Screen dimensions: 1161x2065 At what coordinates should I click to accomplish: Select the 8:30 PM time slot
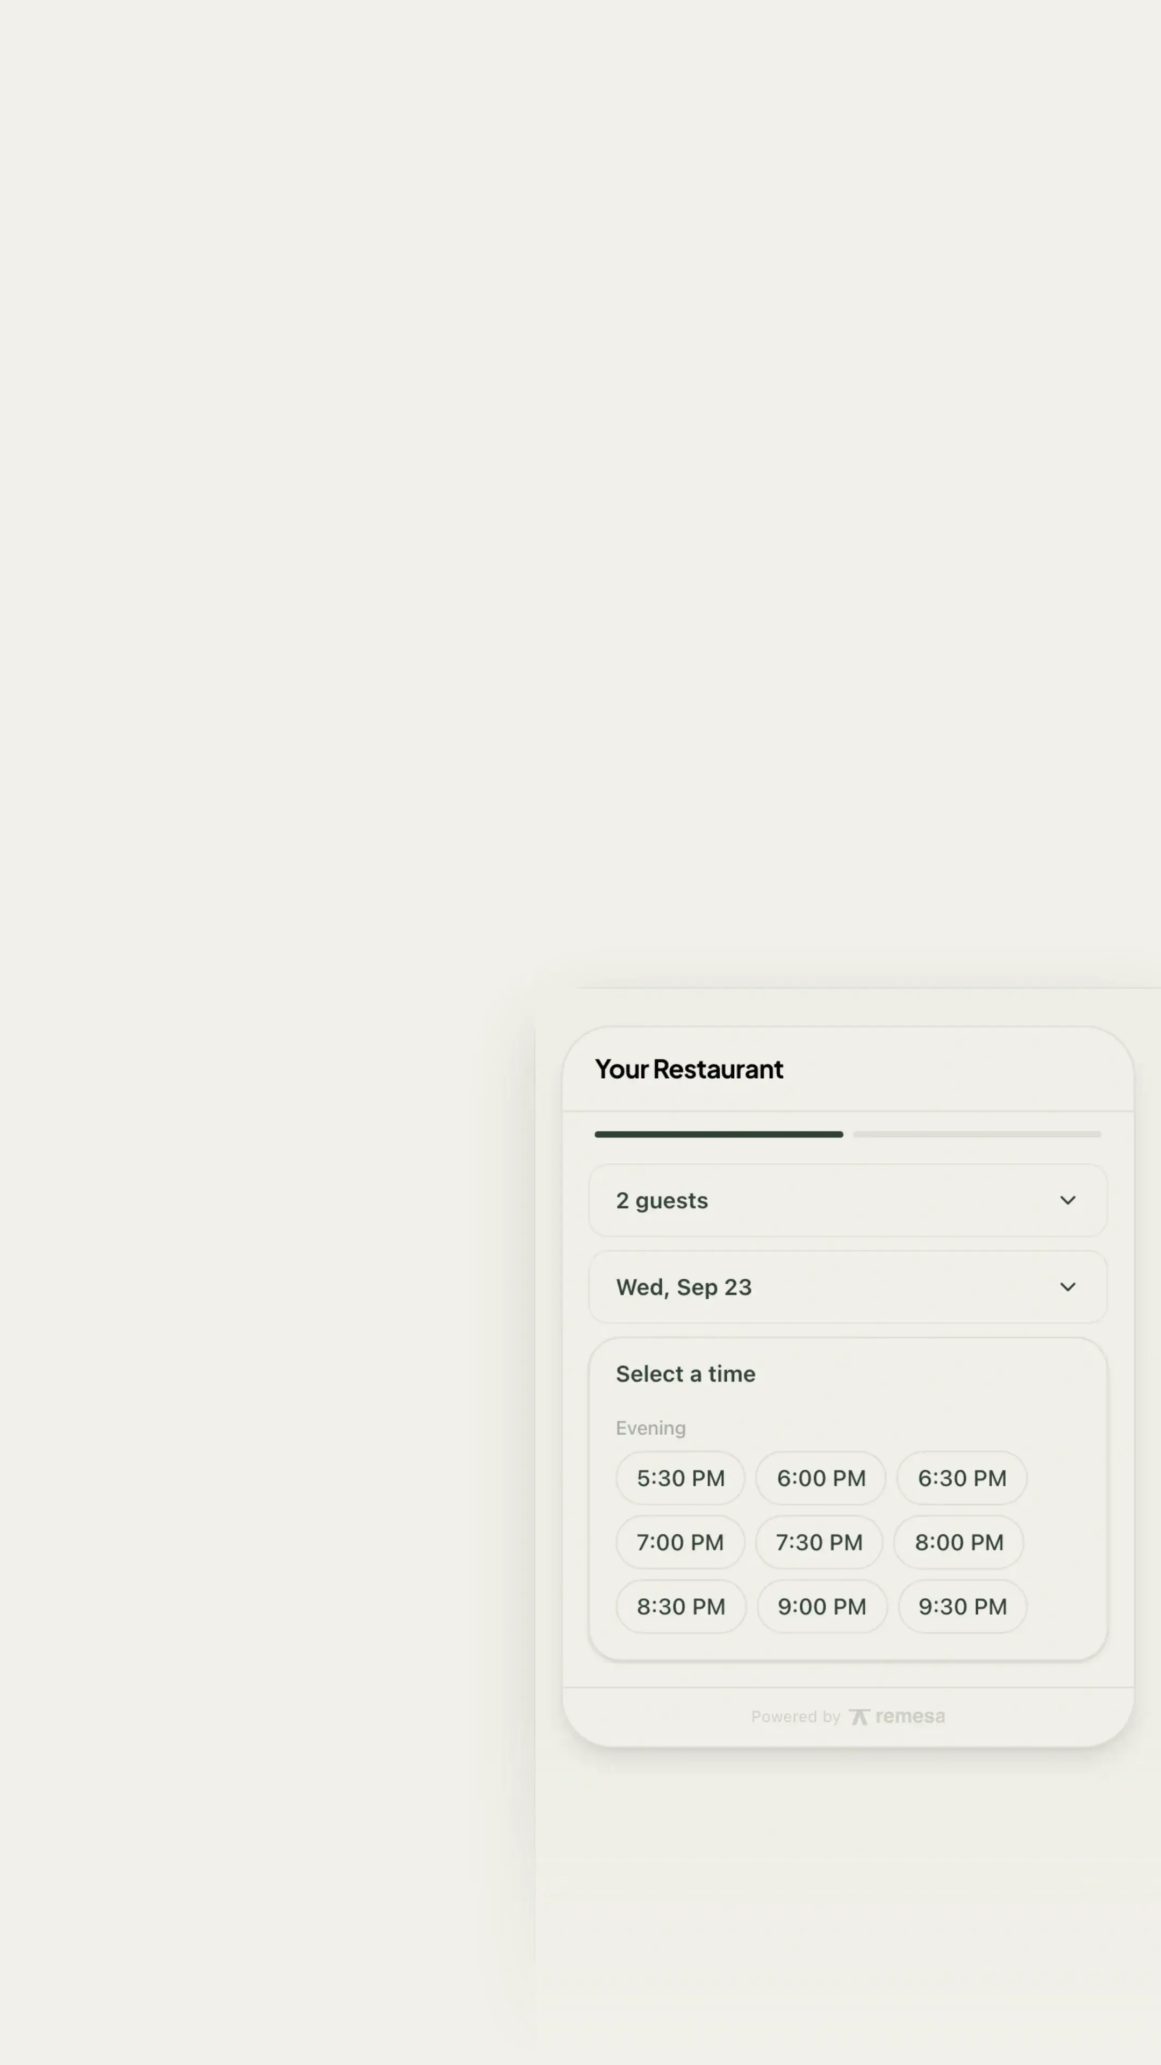[x=681, y=1606]
